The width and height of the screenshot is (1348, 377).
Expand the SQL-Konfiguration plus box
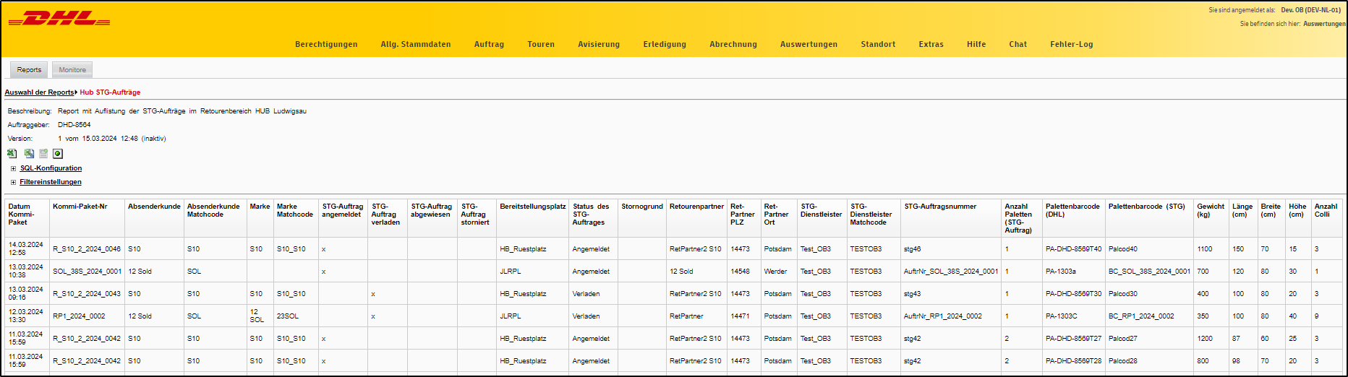click(13, 168)
